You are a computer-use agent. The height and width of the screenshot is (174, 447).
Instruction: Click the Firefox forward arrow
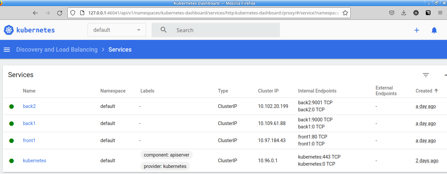47,13
